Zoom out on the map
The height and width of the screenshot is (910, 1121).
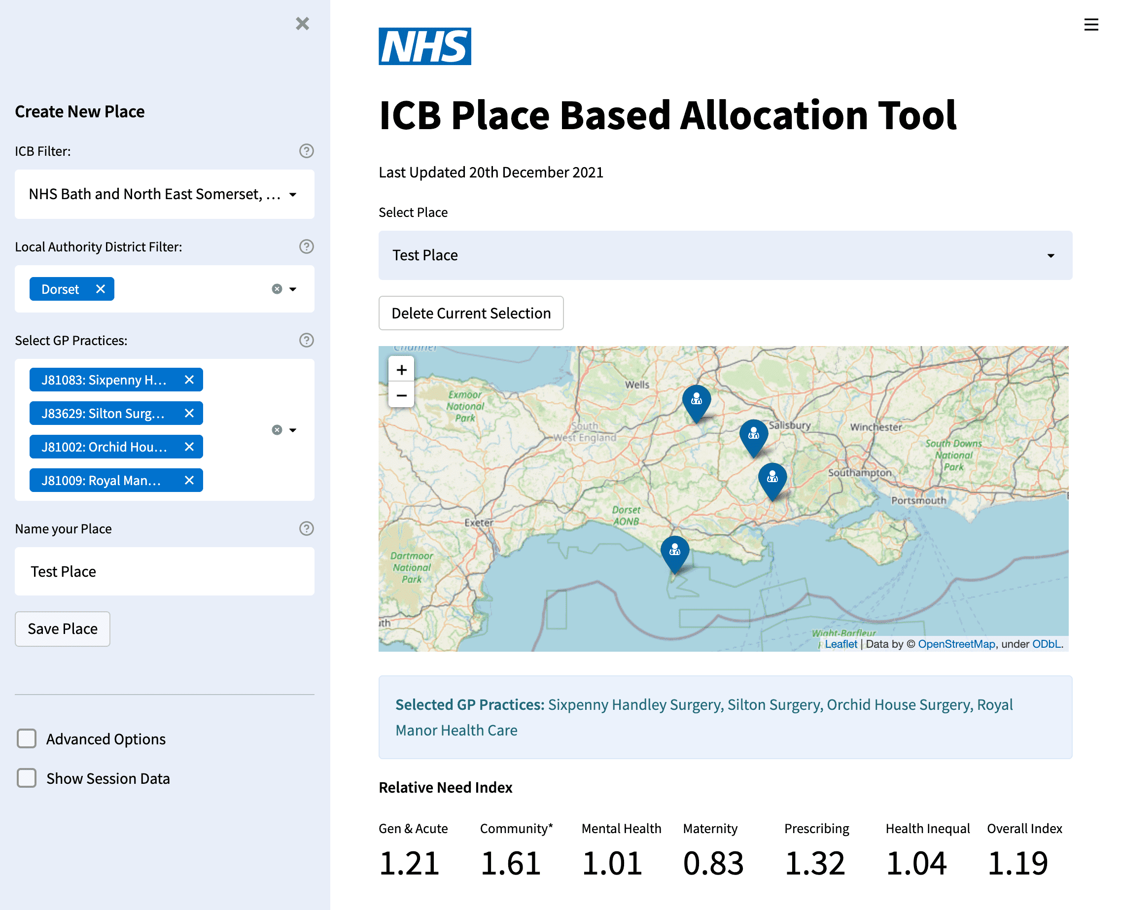401,395
